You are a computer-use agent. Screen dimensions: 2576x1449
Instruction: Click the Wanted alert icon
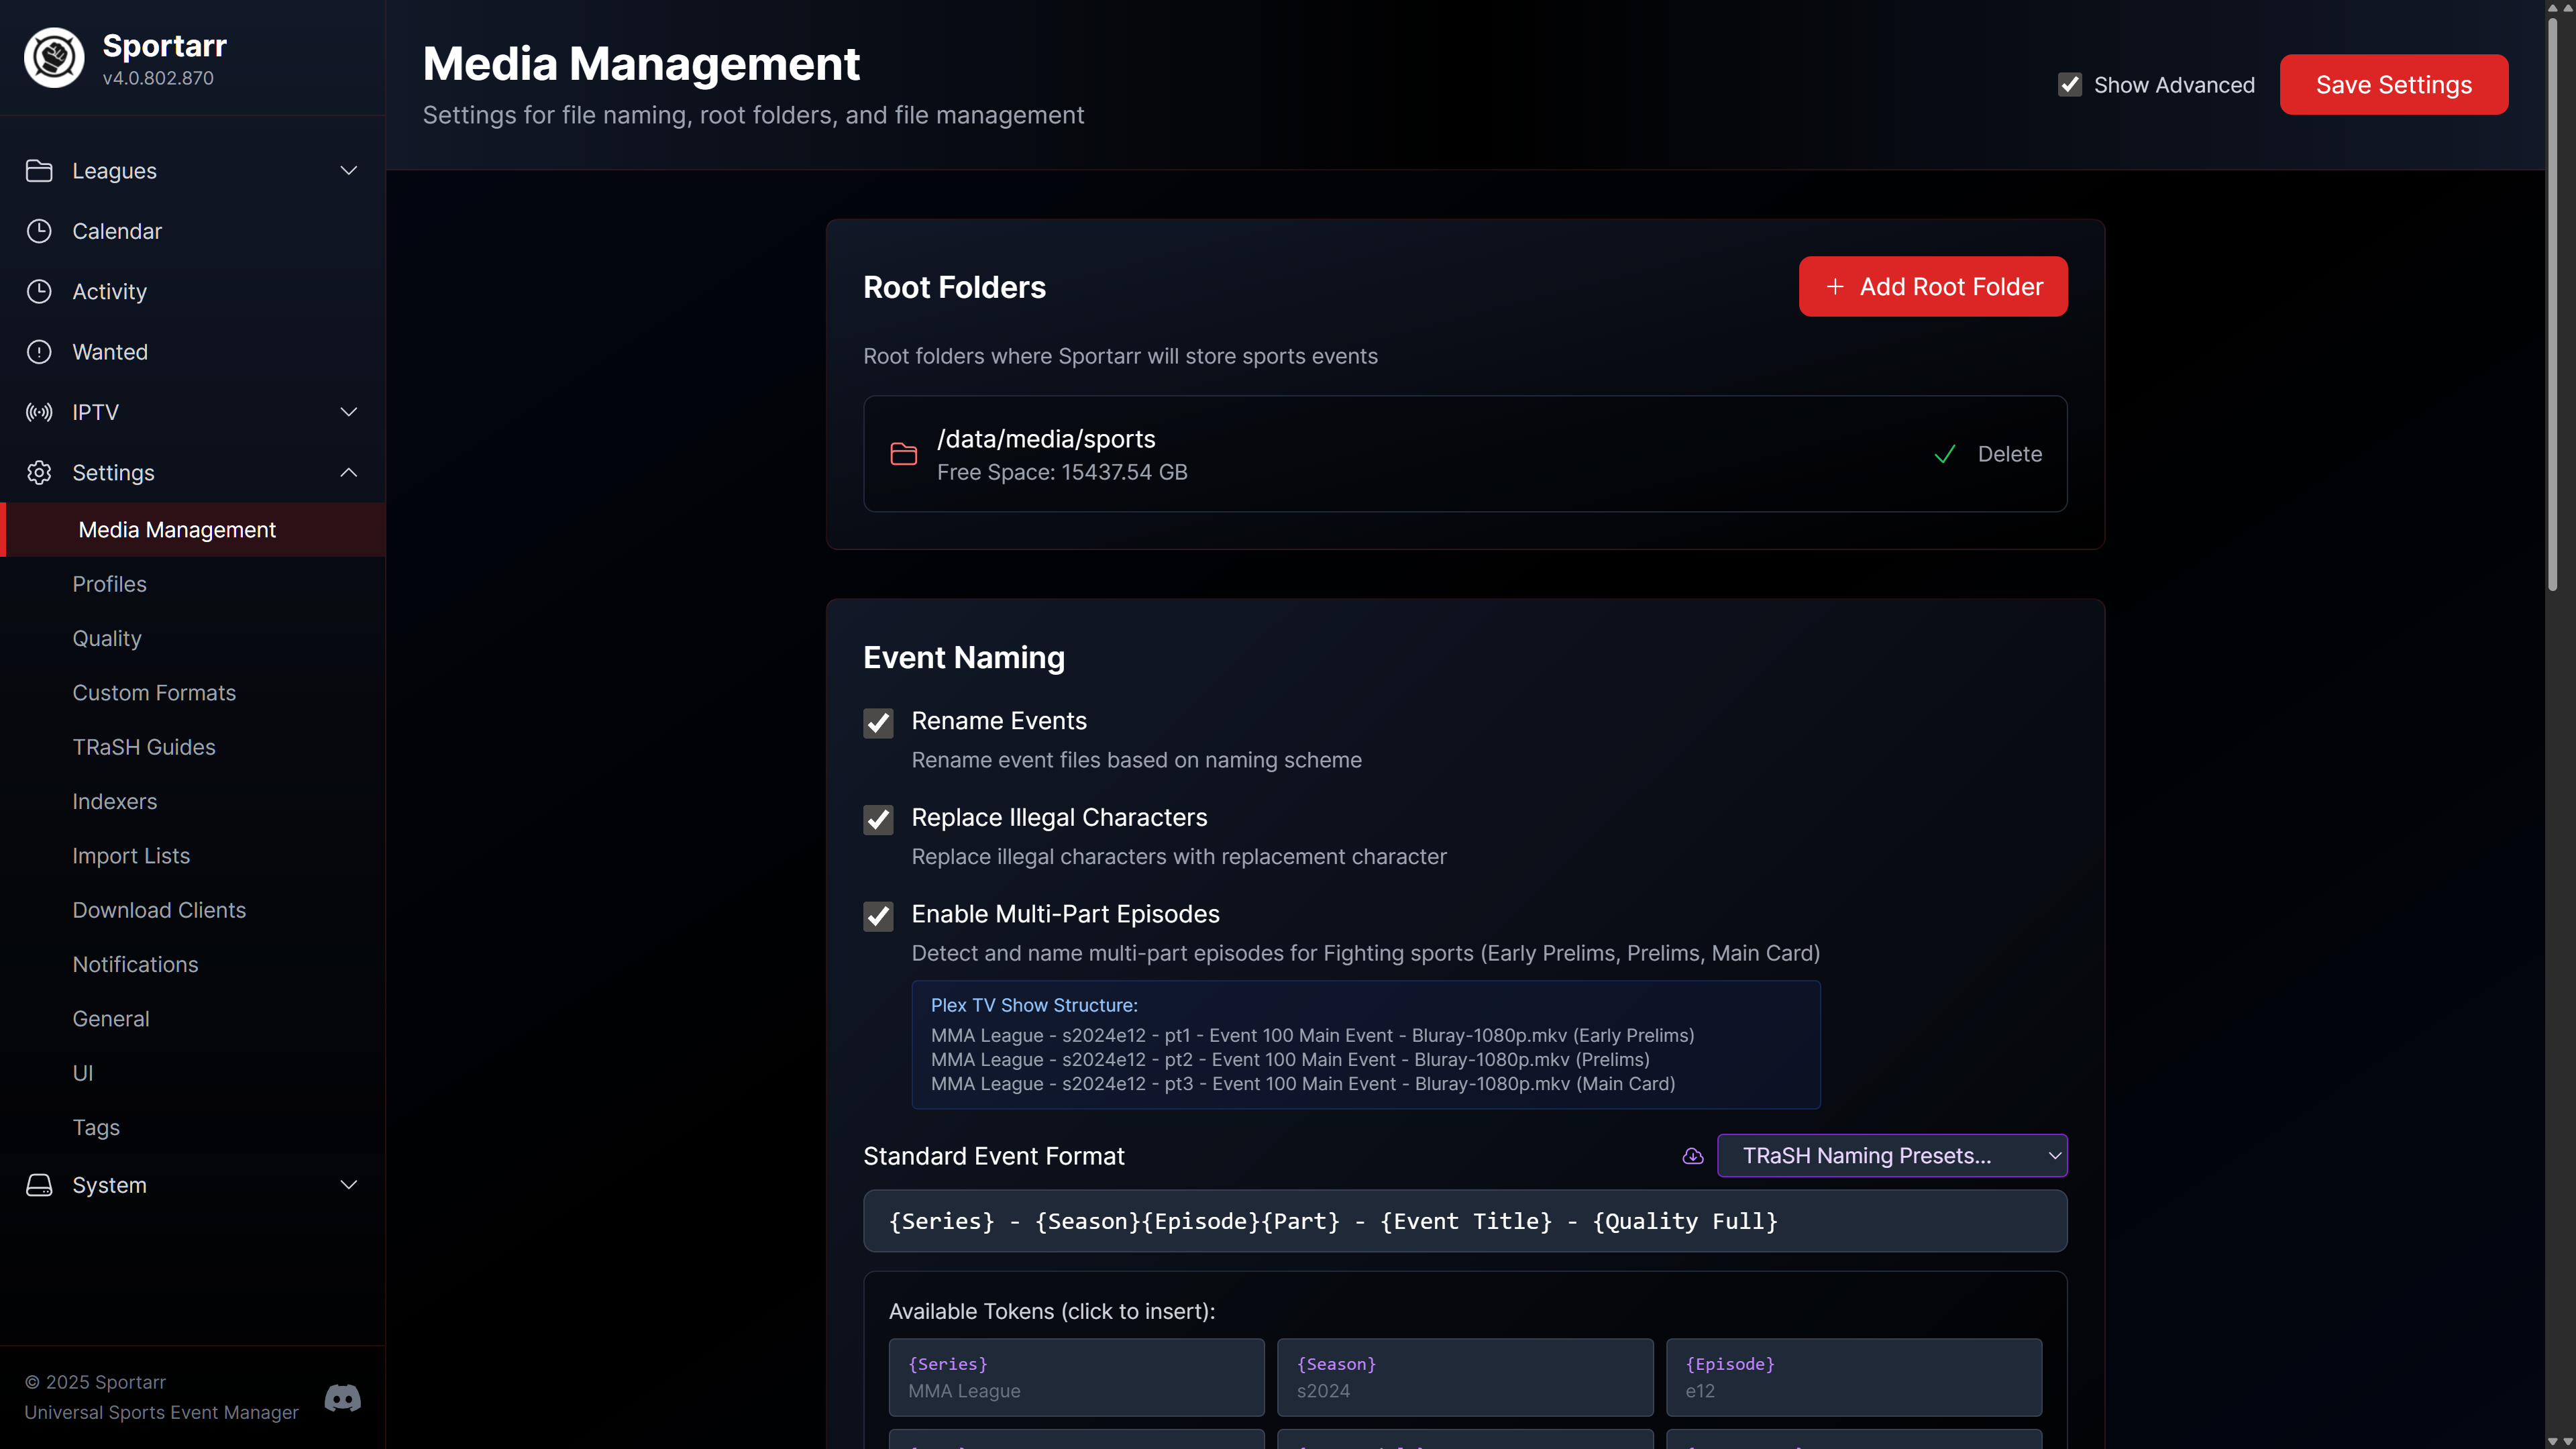(x=39, y=352)
